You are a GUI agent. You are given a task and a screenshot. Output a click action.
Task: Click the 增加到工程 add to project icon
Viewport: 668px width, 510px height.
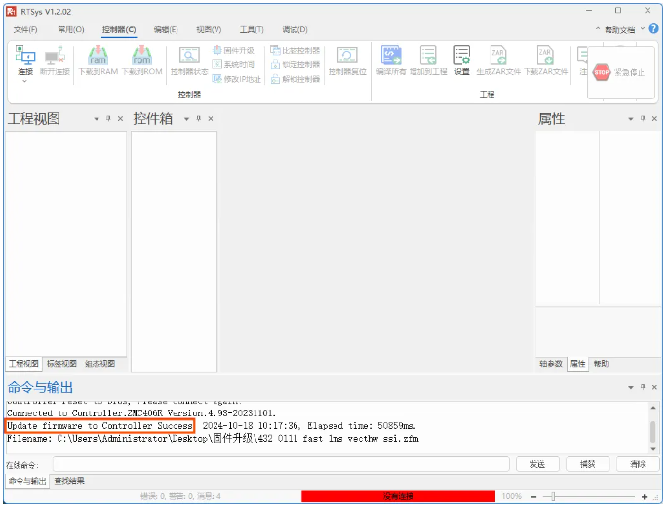pos(428,60)
